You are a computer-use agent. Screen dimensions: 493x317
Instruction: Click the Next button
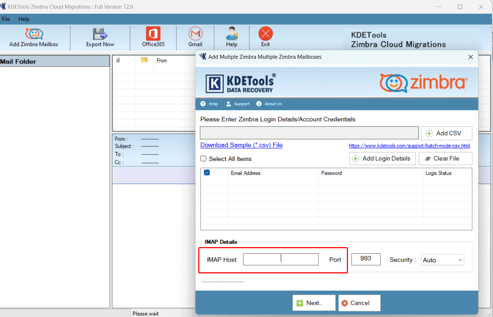pyautogui.click(x=314, y=303)
